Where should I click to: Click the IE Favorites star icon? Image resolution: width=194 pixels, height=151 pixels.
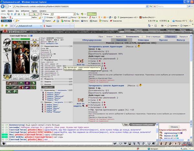[2, 26]
